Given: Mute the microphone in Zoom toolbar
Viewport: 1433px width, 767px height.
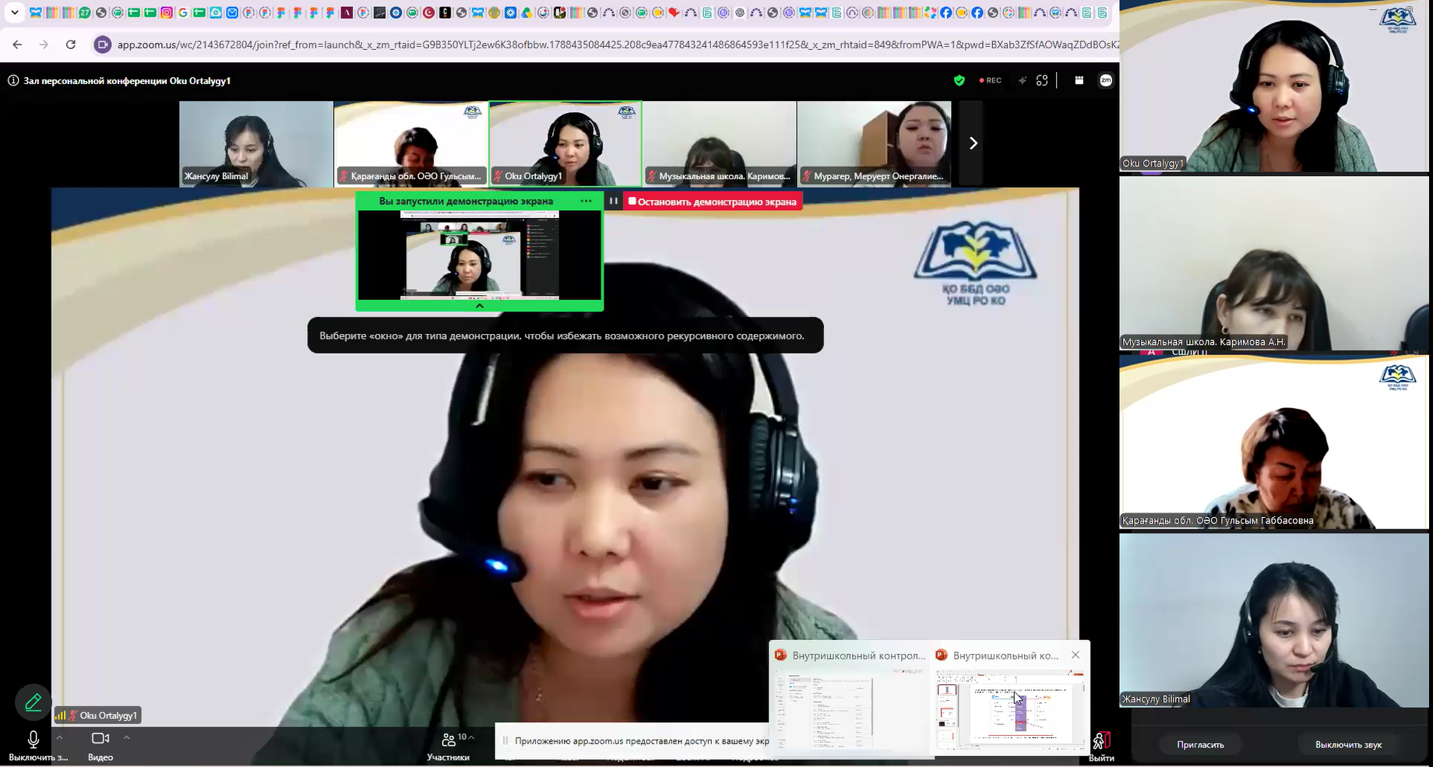Looking at the screenshot, I should tap(33, 745).
